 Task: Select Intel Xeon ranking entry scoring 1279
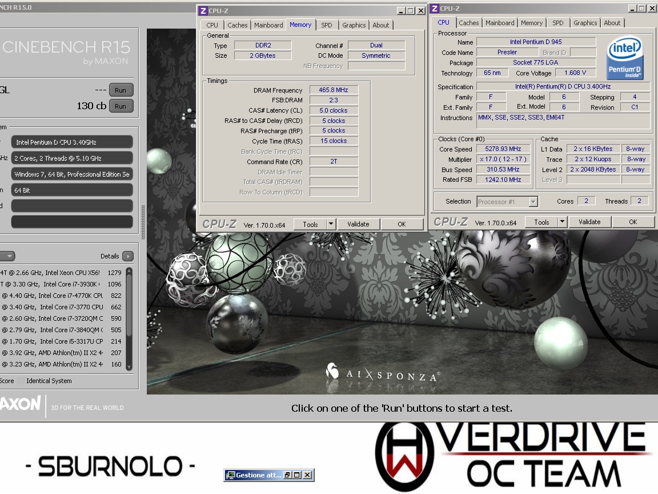point(61,273)
